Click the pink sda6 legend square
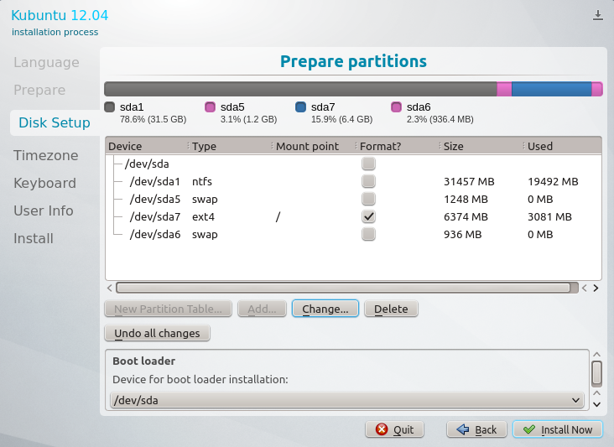This screenshot has height=447, width=614. [396, 107]
